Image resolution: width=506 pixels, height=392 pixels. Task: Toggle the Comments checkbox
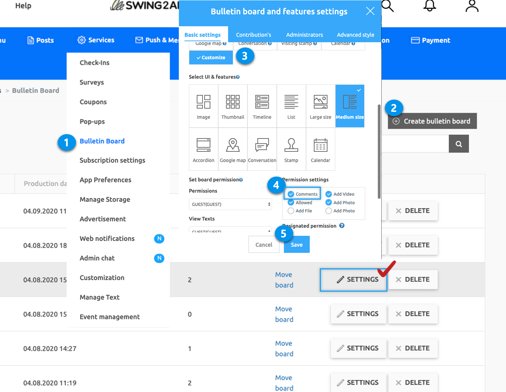click(x=291, y=194)
